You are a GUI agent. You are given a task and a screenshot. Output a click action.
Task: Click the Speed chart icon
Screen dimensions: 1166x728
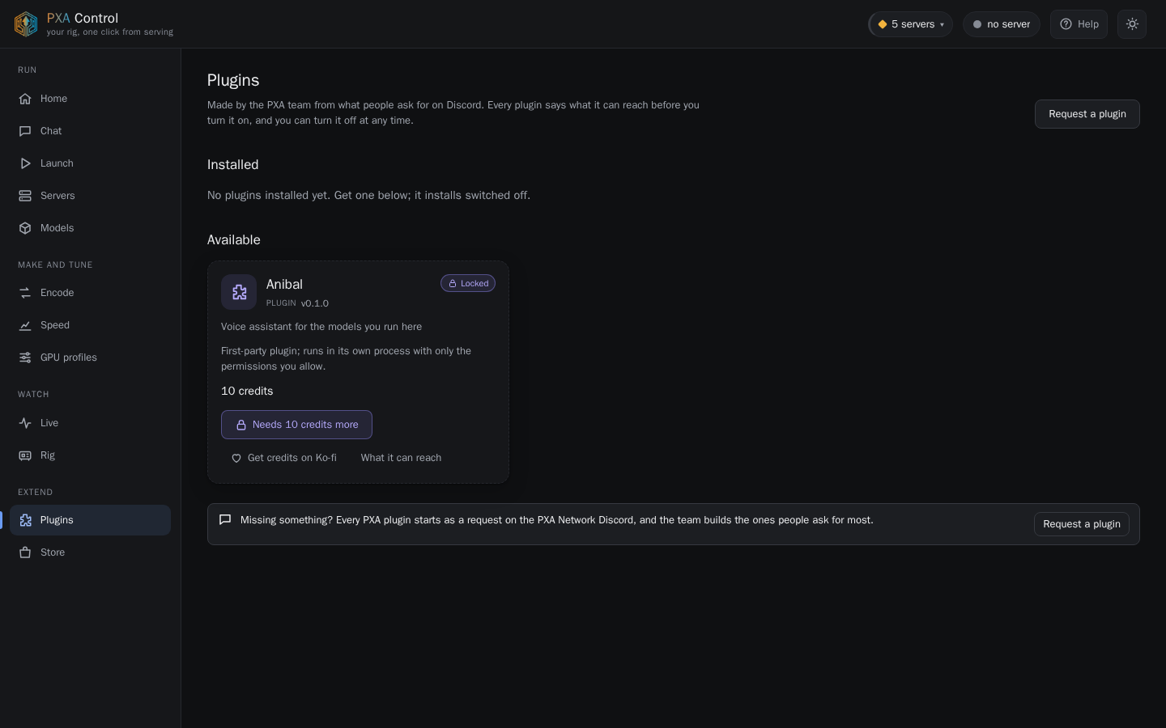25,325
